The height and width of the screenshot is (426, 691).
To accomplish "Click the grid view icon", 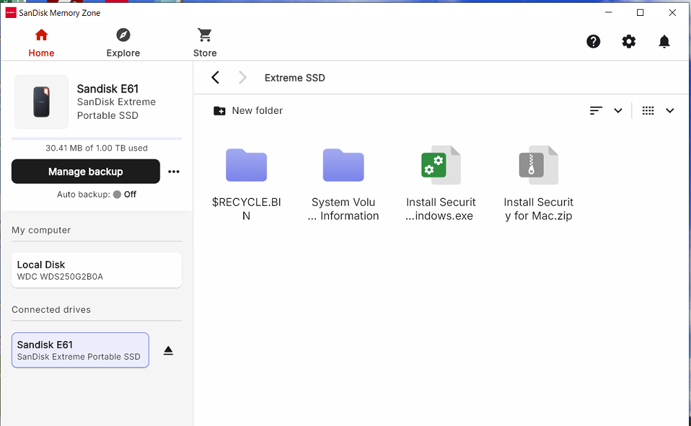I will (648, 110).
